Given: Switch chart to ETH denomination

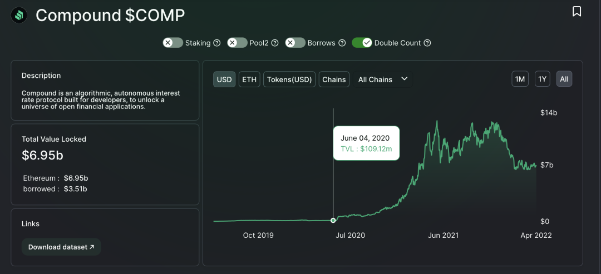Looking at the screenshot, I should point(249,79).
